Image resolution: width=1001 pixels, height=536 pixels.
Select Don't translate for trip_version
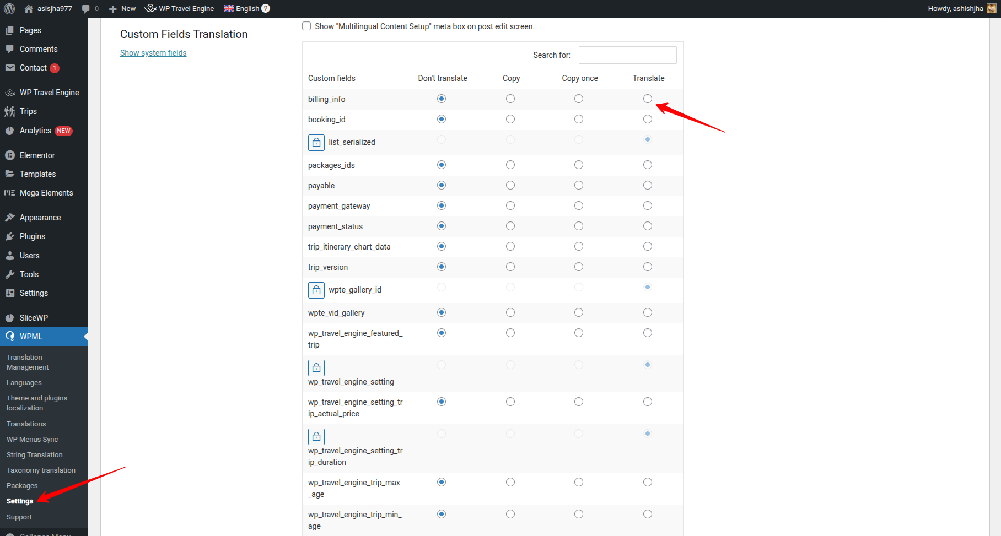(442, 267)
